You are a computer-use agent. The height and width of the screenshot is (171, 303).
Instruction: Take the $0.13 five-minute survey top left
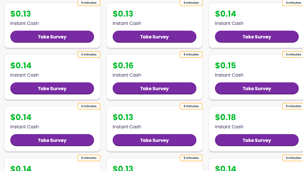(x=52, y=36)
